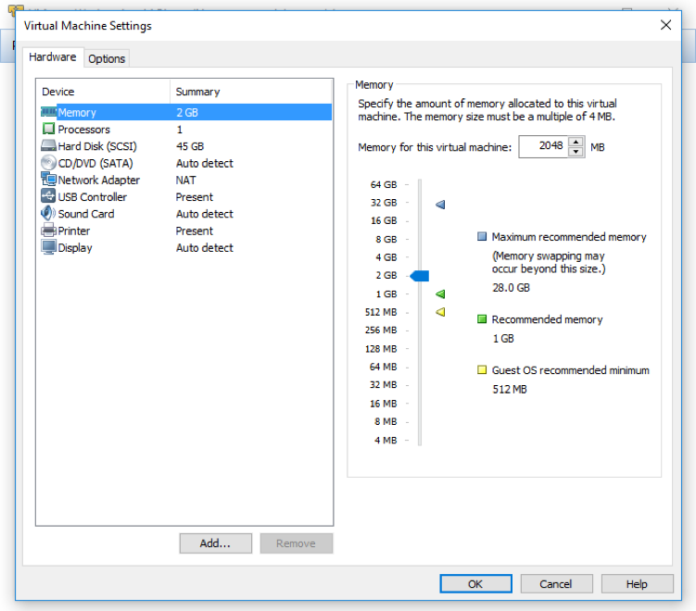Click the memory size input field

pyautogui.click(x=542, y=146)
